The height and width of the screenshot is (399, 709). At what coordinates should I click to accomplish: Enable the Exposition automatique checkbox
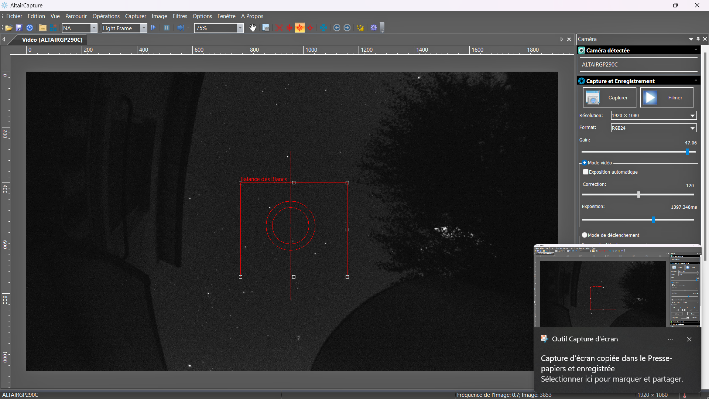click(x=585, y=172)
